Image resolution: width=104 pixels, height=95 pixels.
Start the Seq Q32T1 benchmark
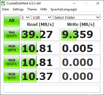(12, 34)
